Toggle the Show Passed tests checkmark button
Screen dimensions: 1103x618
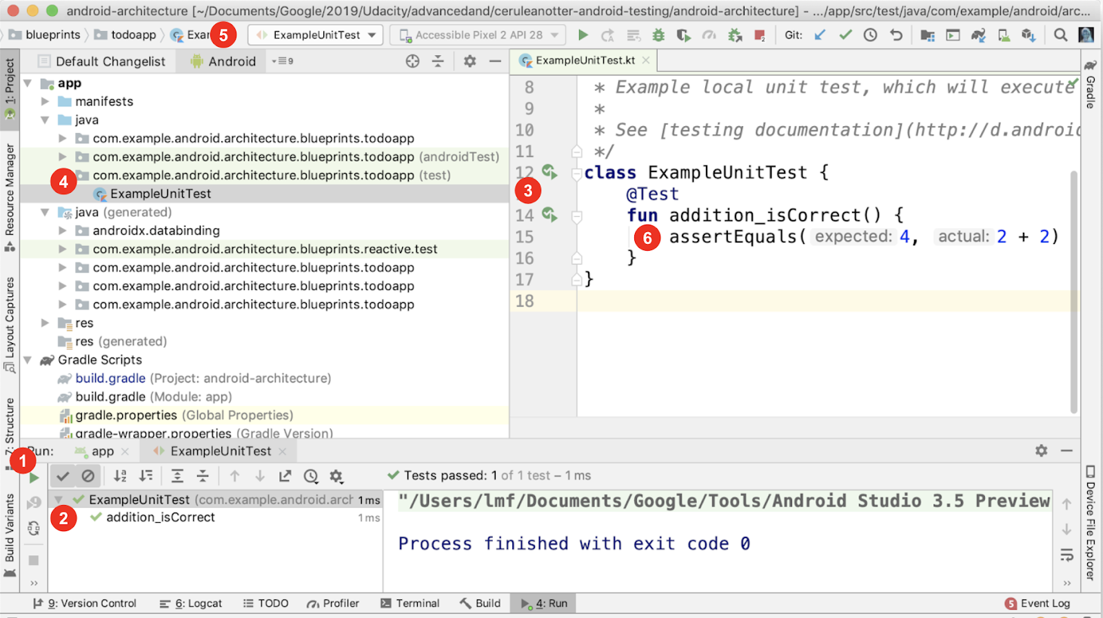pyautogui.click(x=63, y=476)
